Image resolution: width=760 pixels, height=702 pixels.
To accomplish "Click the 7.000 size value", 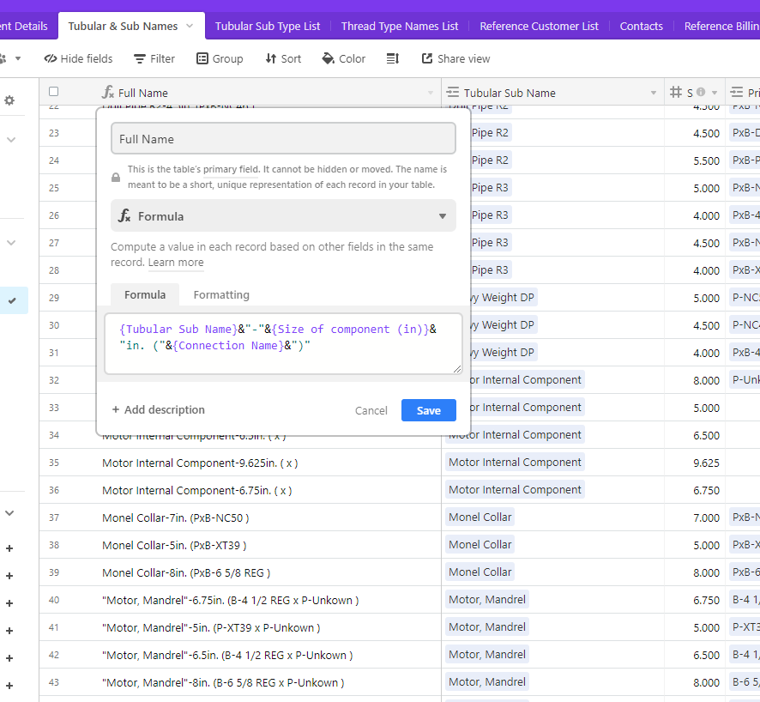I will coord(706,517).
